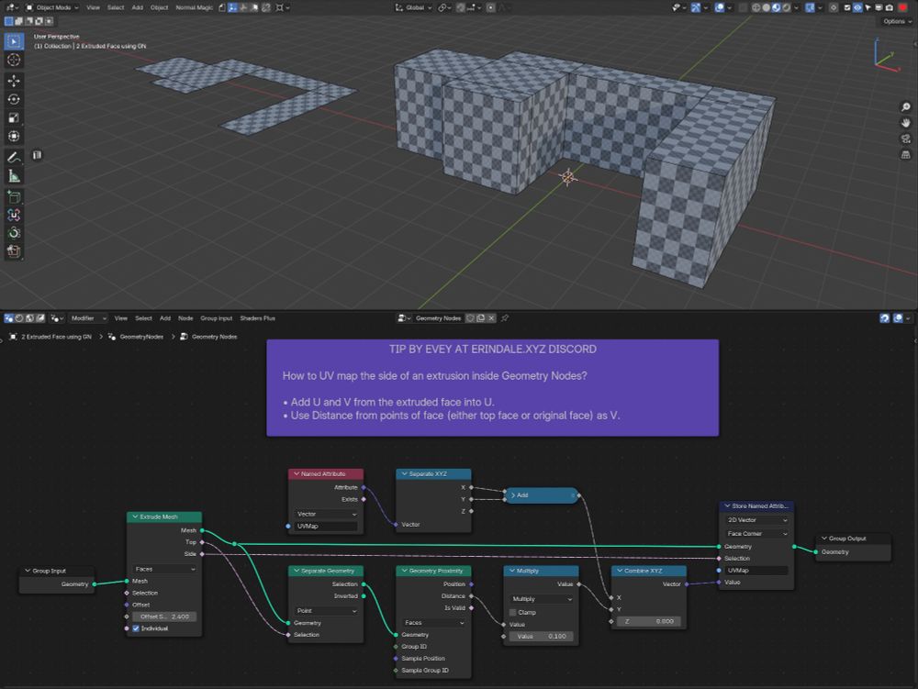Image resolution: width=918 pixels, height=689 pixels.
Task: Activate the Measure tool
Action: pyautogui.click(x=14, y=176)
